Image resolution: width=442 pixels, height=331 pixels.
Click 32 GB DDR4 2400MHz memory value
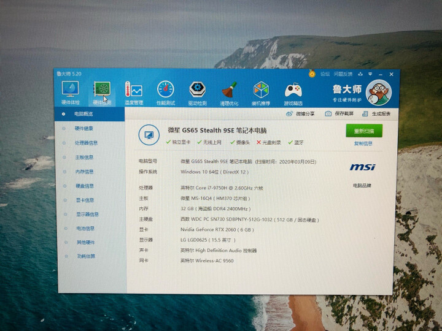click(x=215, y=209)
